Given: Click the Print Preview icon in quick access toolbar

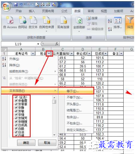Looking at the screenshot, I should 37,4.
